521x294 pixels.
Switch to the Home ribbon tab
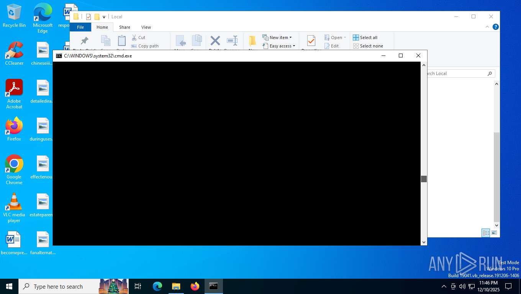click(x=102, y=27)
